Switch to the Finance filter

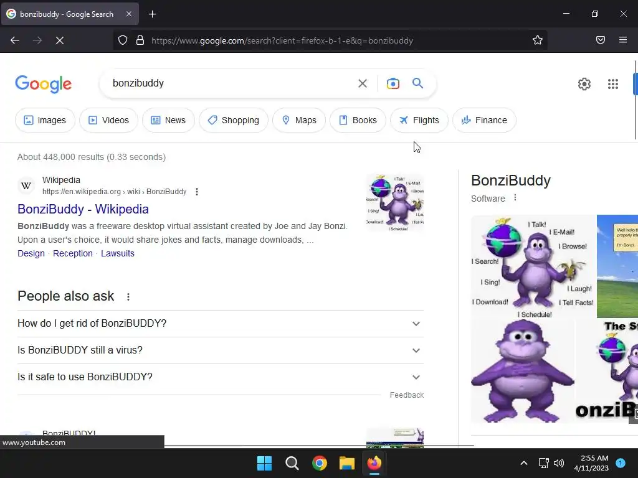pos(484,120)
